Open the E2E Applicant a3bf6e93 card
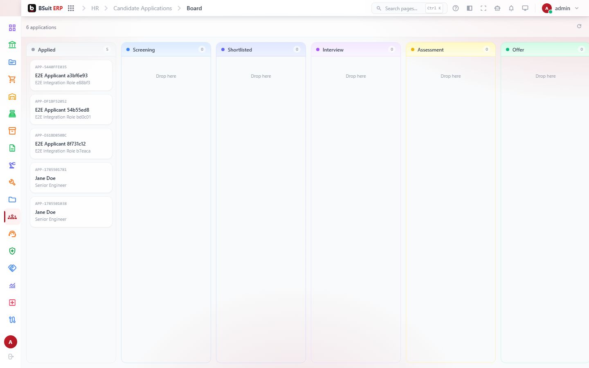 pyautogui.click(x=71, y=75)
